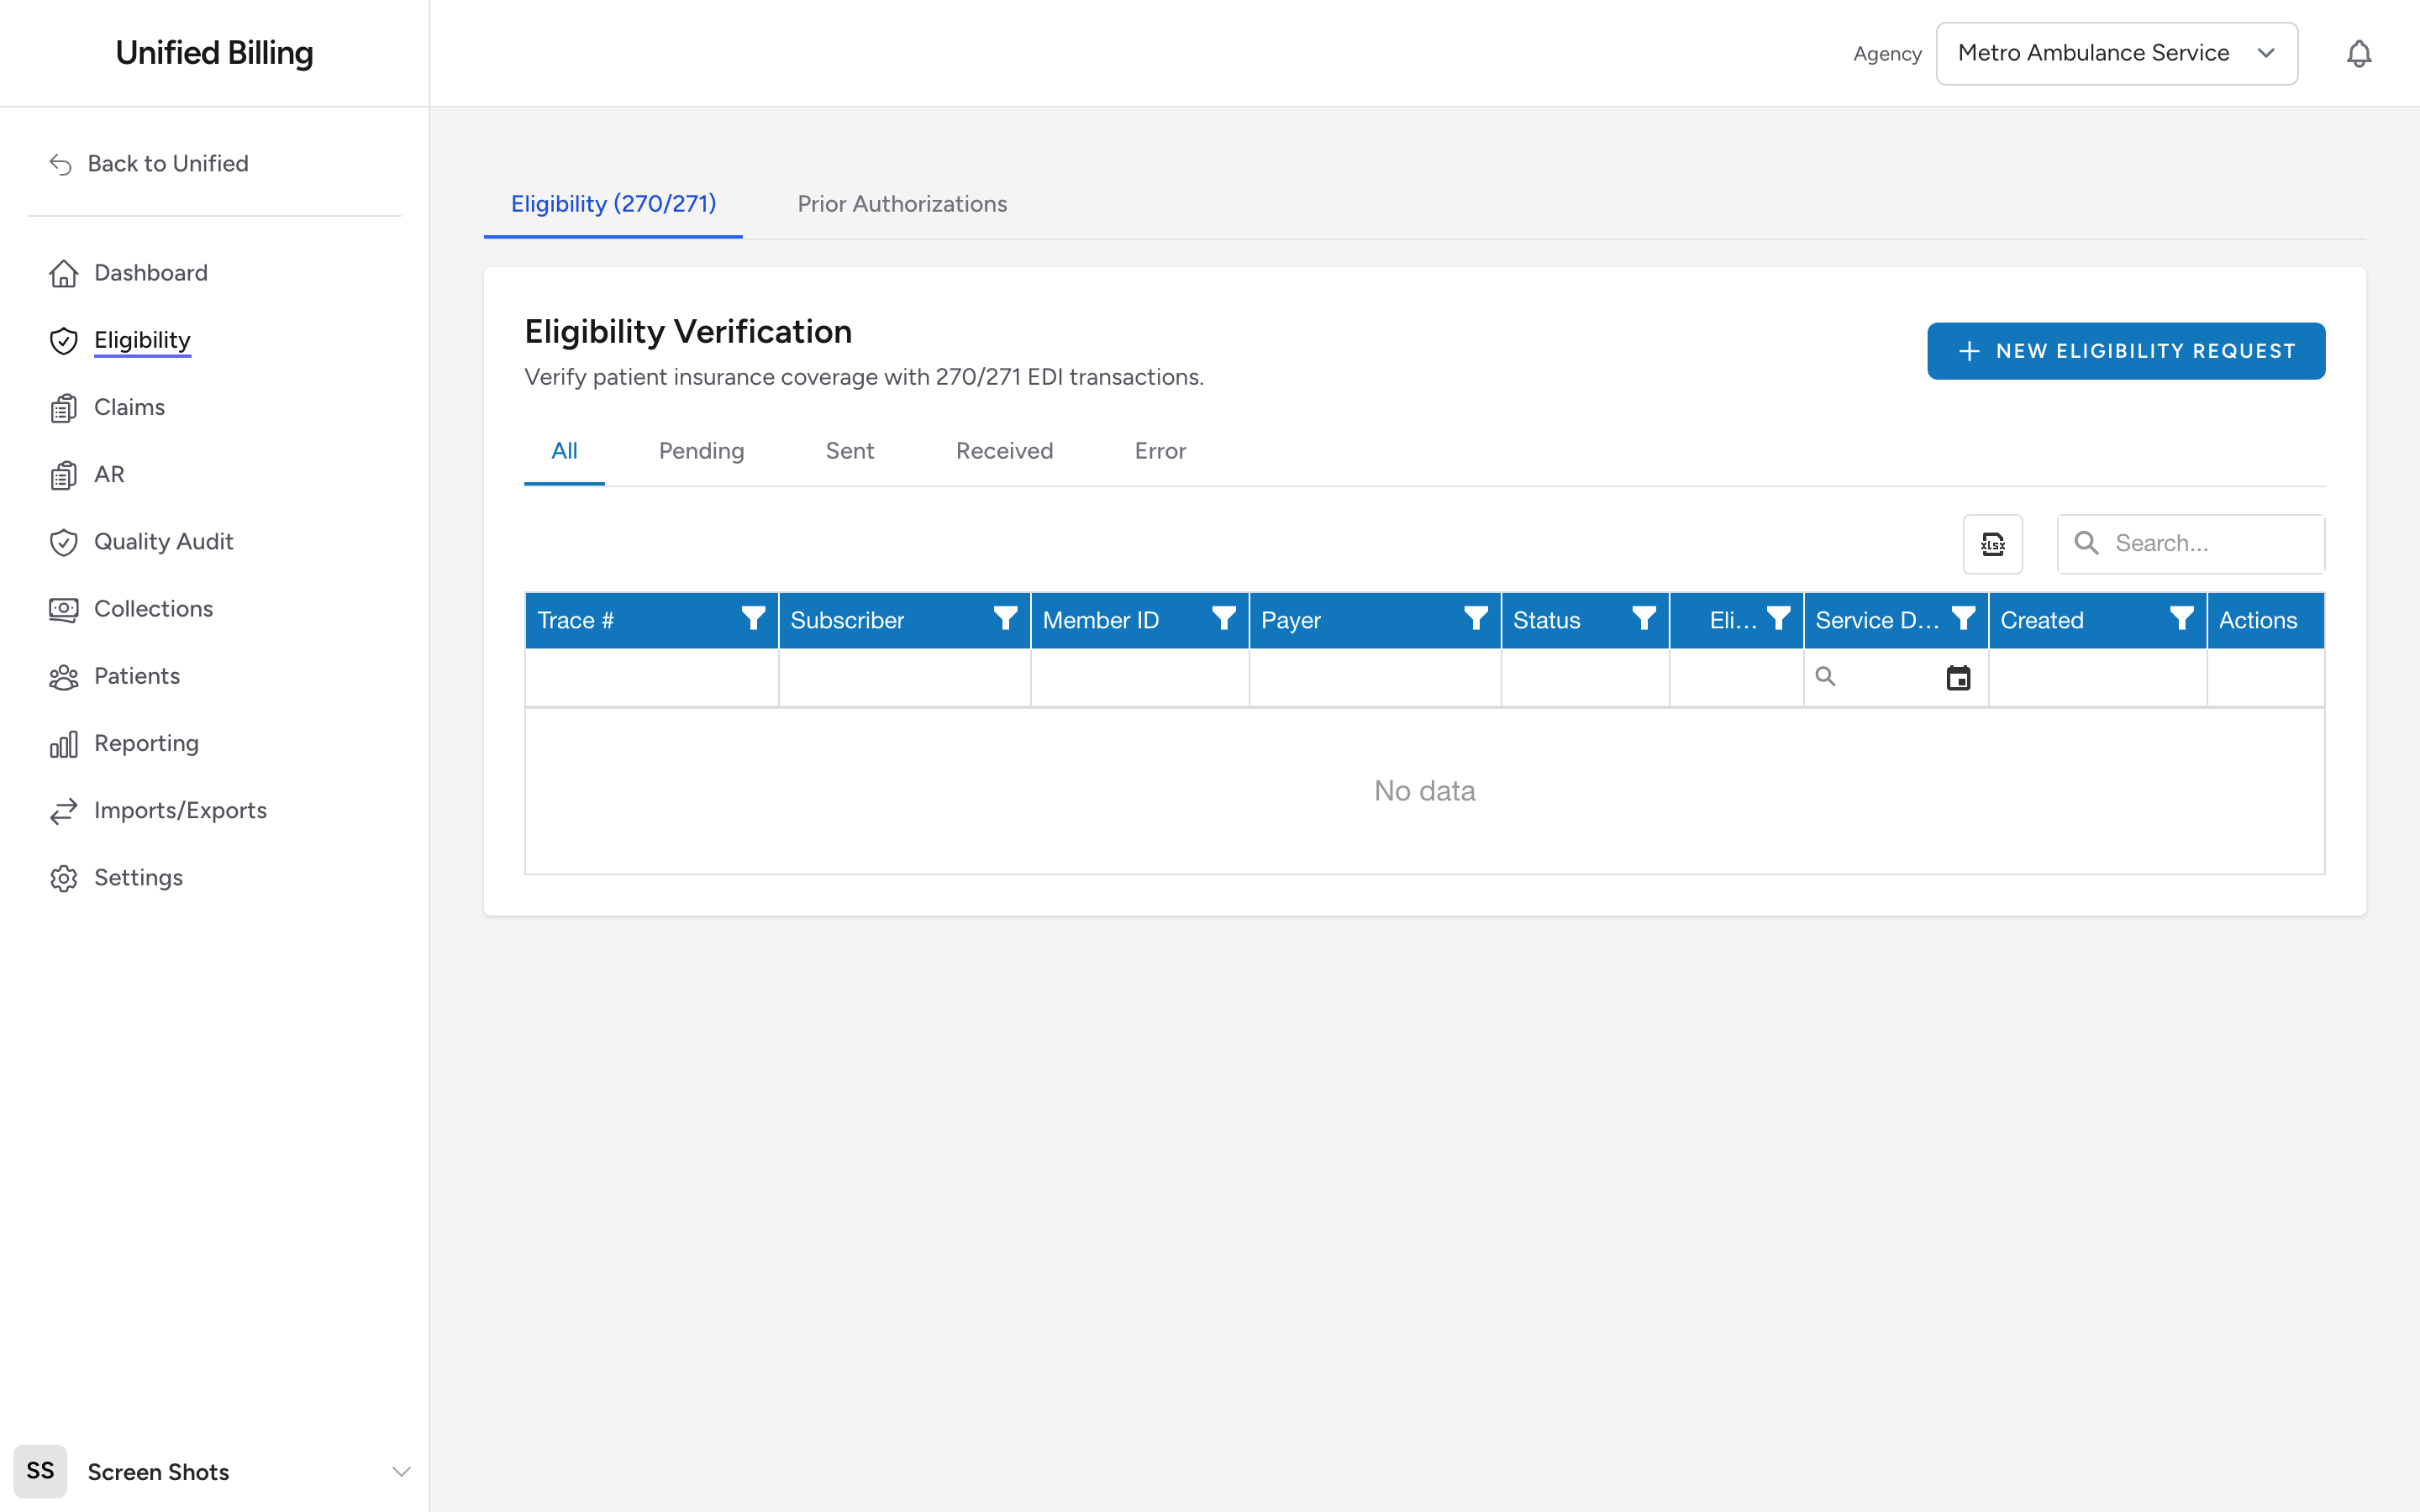Click the table Search... field
This screenshot has height=1512, width=2420.
(x=2191, y=544)
